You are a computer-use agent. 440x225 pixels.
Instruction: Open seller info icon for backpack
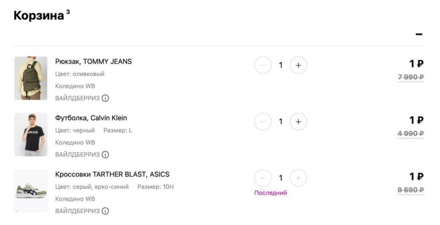click(x=105, y=98)
